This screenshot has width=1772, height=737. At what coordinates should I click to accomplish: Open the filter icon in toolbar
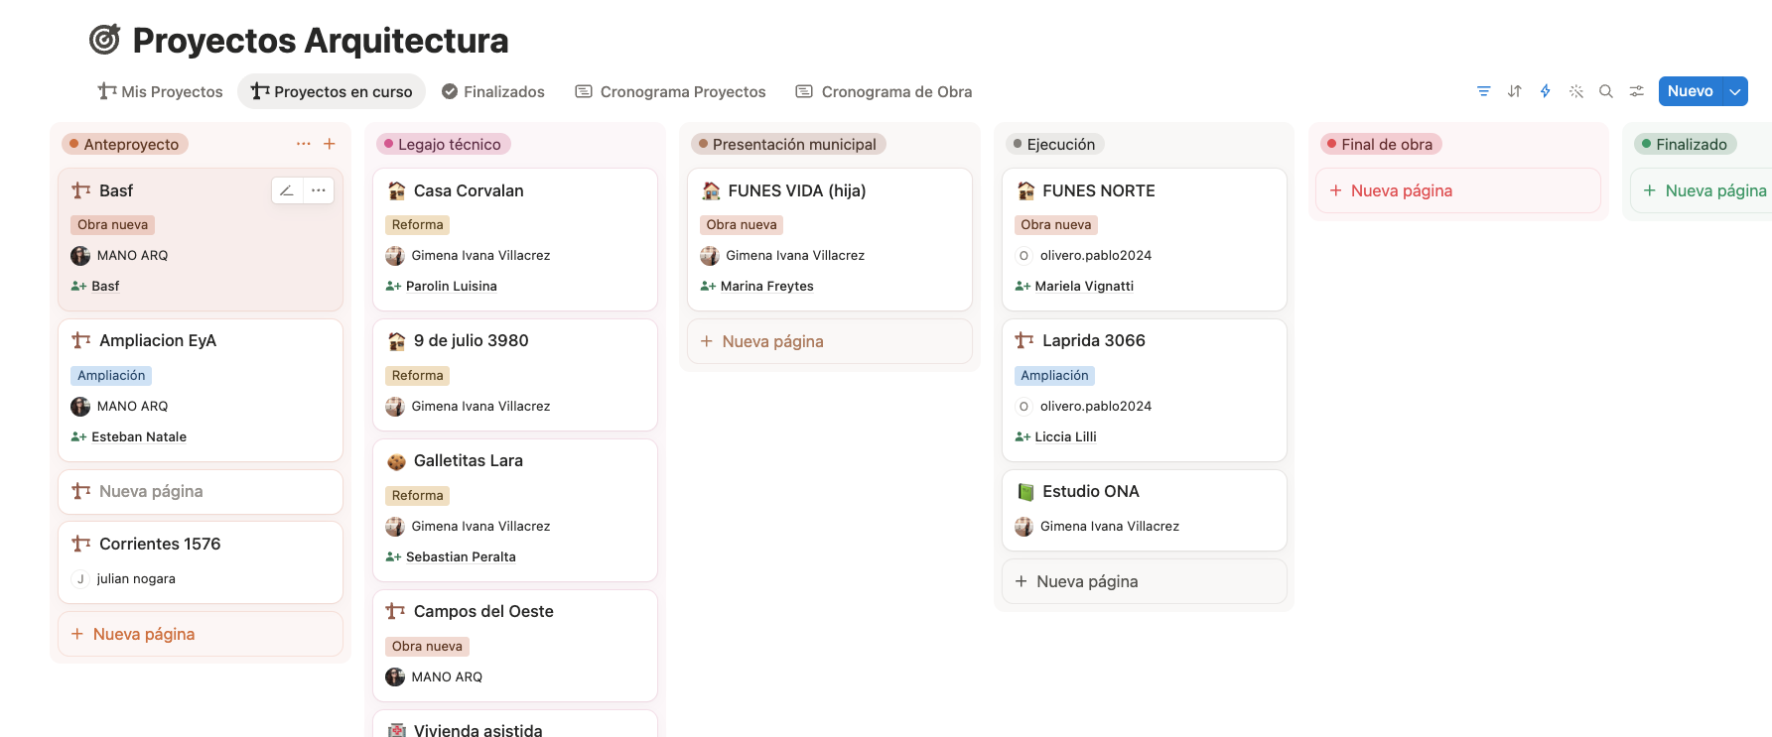coord(1483,91)
